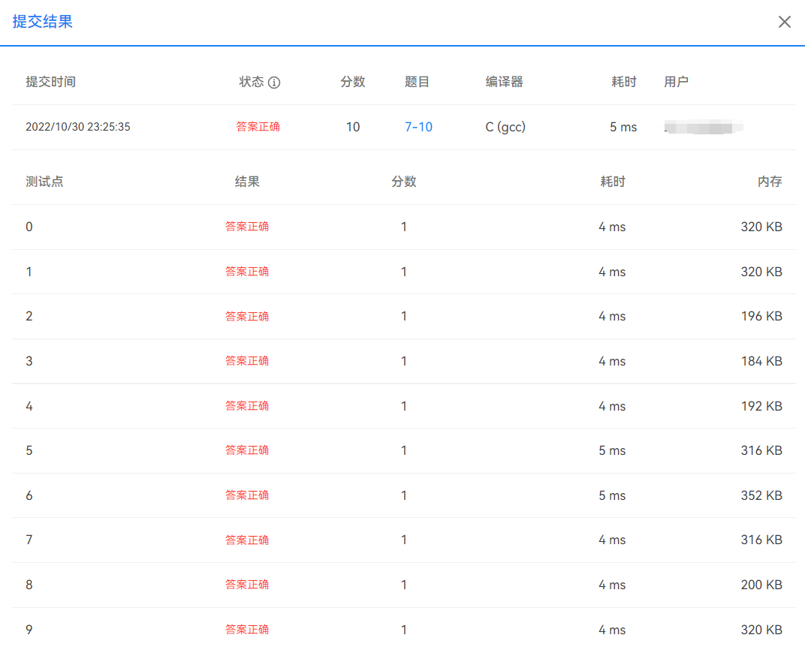Viewport: 805px width, 647px height.
Task: Click the 5 ms time for test point 5
Action: (612, 450)
